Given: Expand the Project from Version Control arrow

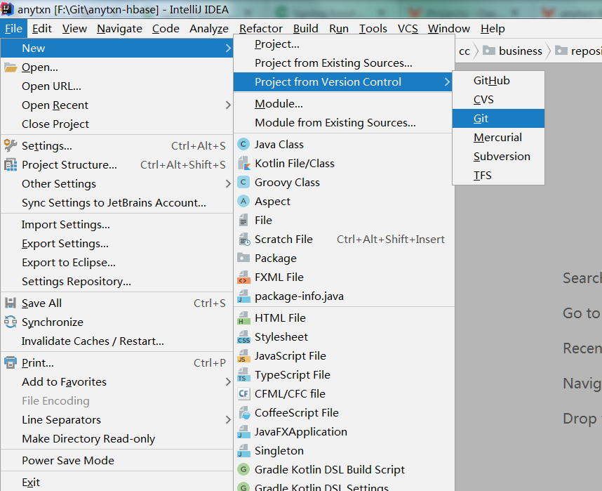Looking at the screenshot, I should (x=446, y=82).
